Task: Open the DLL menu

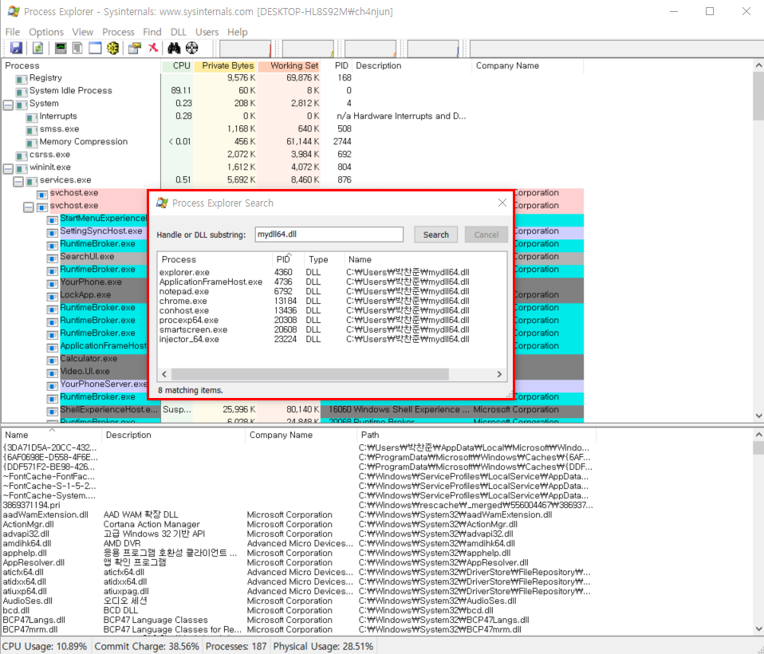Action: [x=179, y=32]
